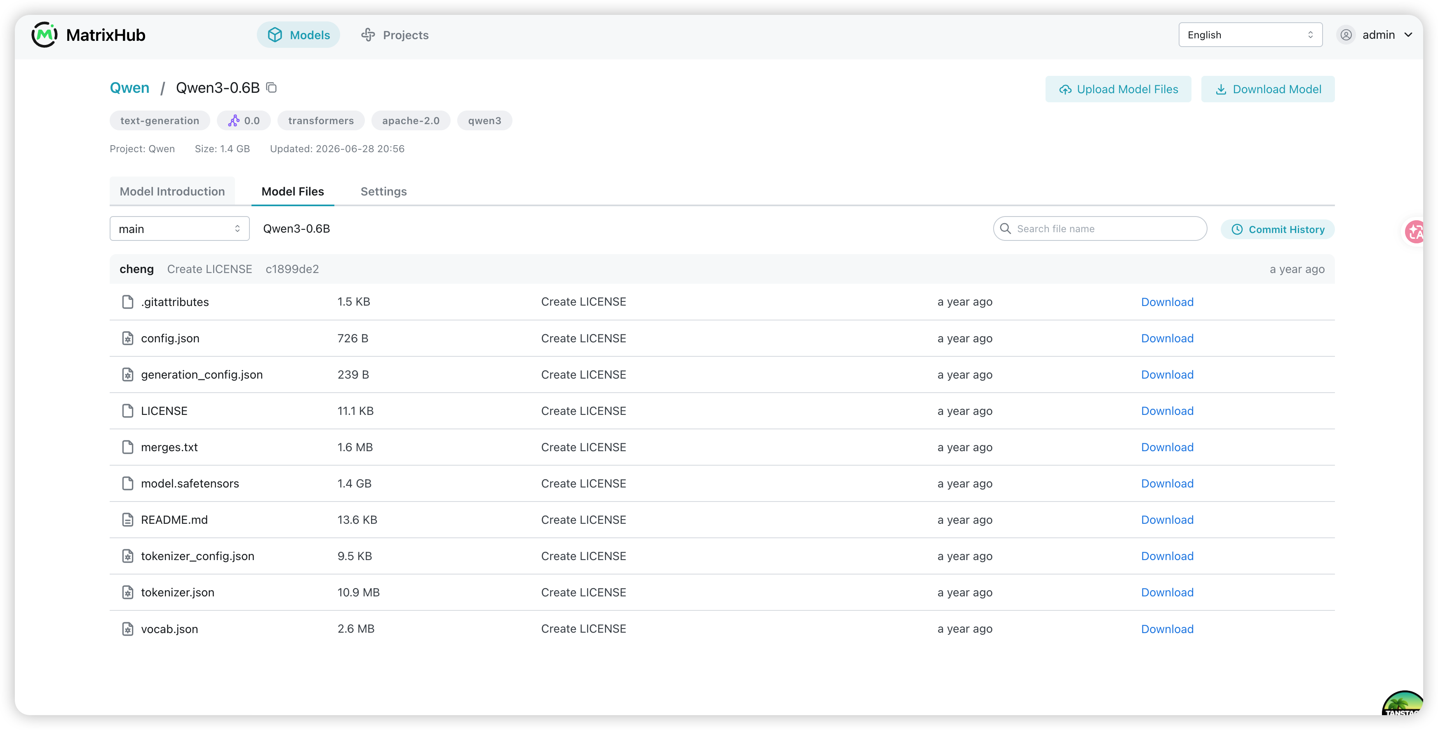Open the Qwen project breadcrumb link
This screenshot has width=1438, height=730.
(129, 88)
